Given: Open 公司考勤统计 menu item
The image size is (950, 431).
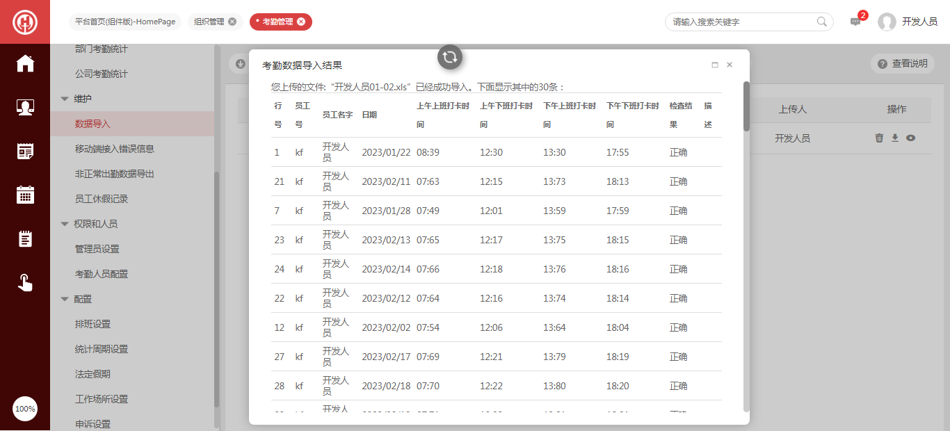Looking at the screenshot, I should coord(102,74).
